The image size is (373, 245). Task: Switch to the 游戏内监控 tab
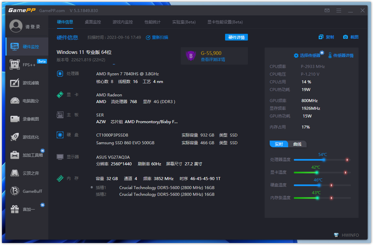click(x=123, y=22)
